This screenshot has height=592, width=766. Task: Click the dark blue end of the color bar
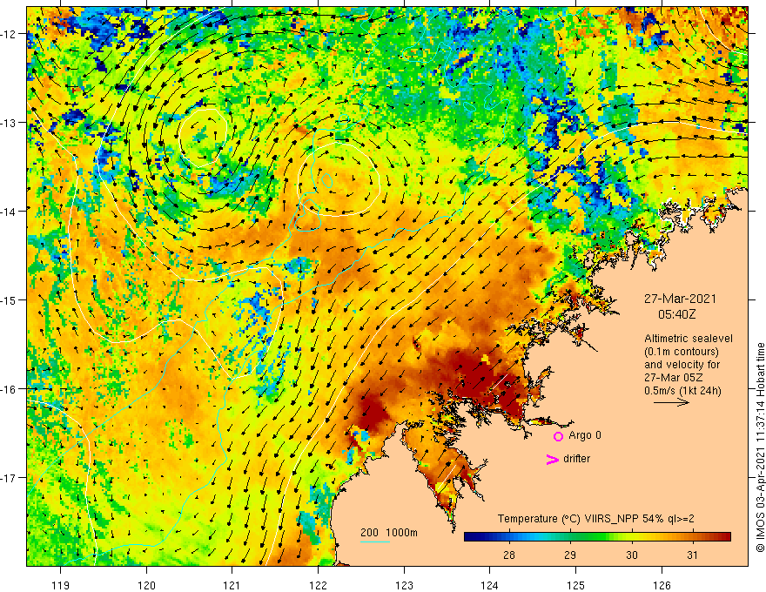[x=470, y=537]
